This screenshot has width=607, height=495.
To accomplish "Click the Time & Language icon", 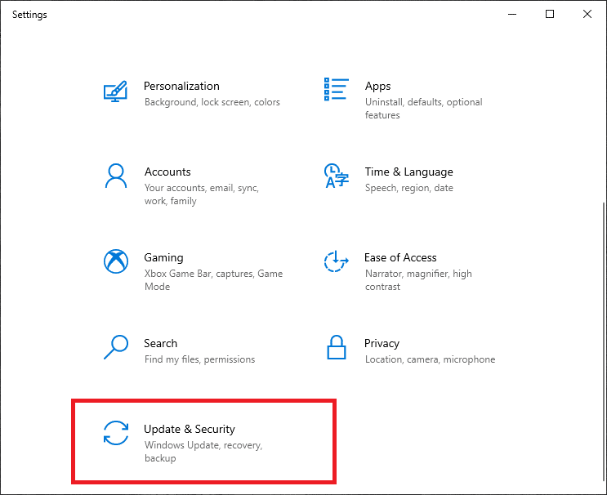I will [x=336, y=176].
